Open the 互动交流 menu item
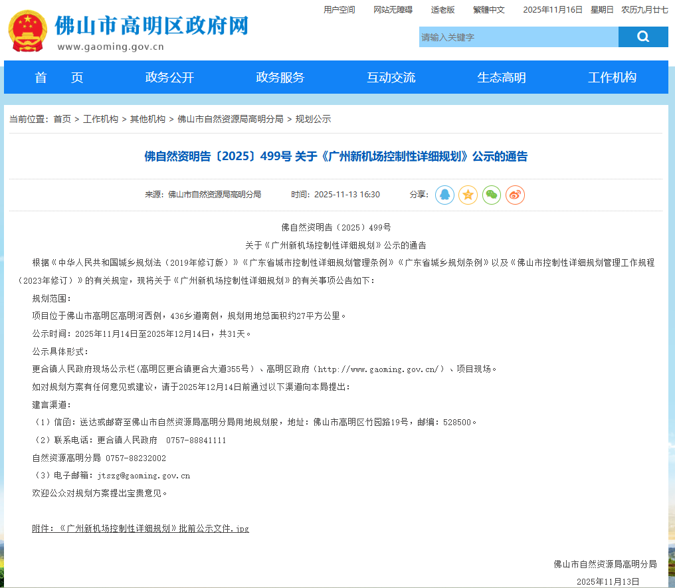Screen dimensions: 675x588 click(391, 77)
